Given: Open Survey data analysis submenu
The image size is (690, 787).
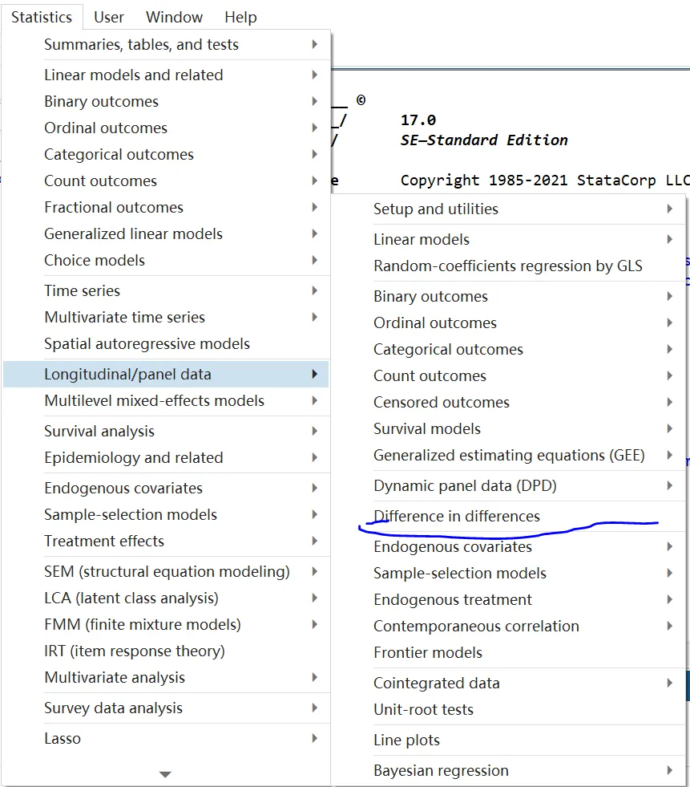Looking at the screenshot, I should coord(166,708).
